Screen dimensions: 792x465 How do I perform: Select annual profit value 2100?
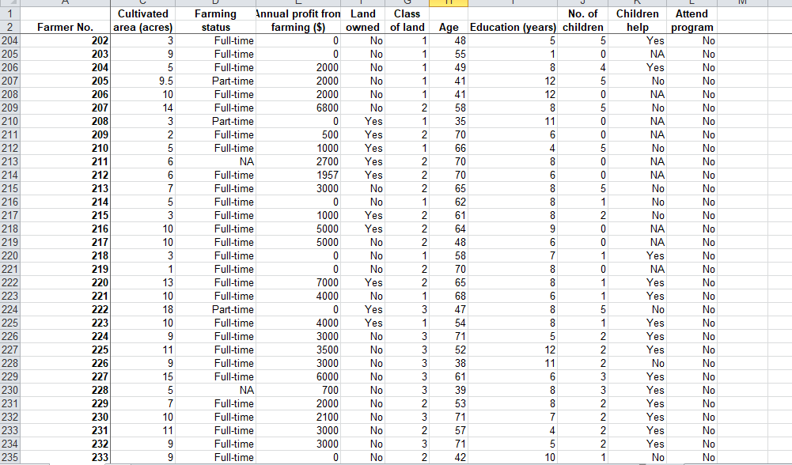pos(298,417)
